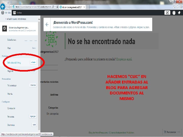Click back arrow on Bienvenido banner
The width and height of the screenshot is (183, 137).
(x=47, y=24)
